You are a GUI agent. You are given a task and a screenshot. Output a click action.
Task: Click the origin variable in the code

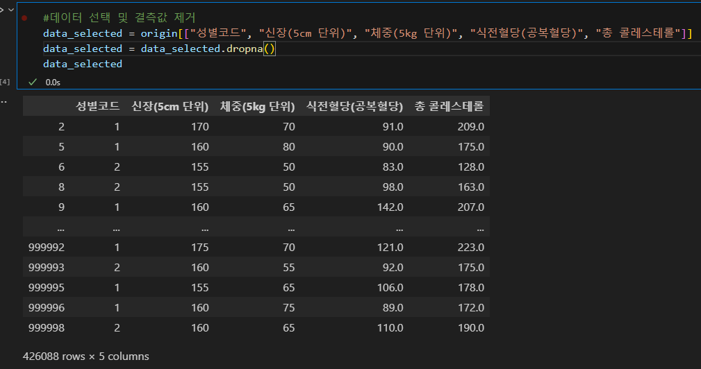tap(159, 33)
